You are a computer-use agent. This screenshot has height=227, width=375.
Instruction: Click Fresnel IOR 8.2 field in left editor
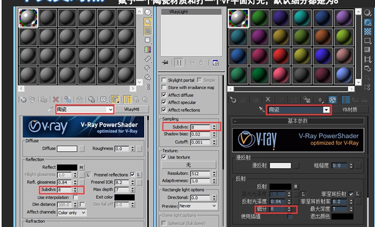[x=122, y=182]
